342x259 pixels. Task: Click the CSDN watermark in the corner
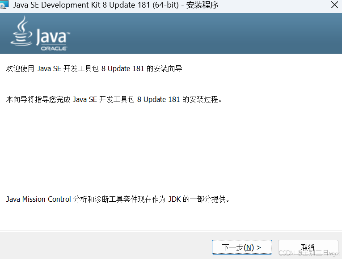point(308,253)
